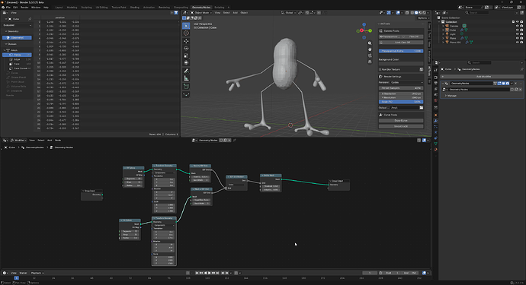
Task: Click the play animation button in timeline
Action: (210, 273)
